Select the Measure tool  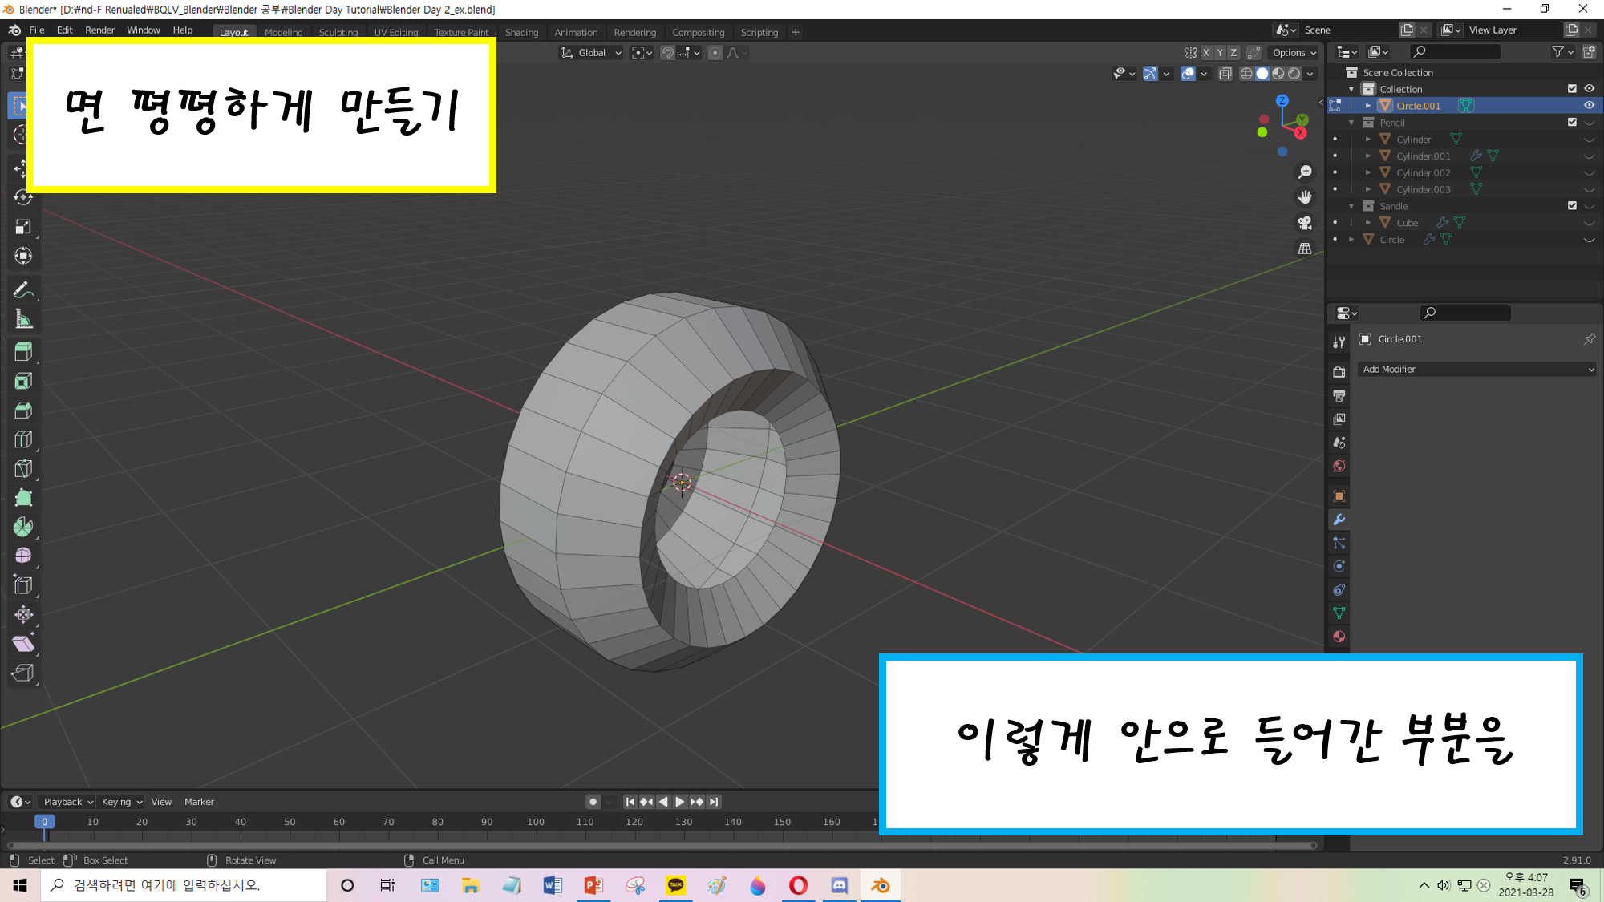coord(23,320)
